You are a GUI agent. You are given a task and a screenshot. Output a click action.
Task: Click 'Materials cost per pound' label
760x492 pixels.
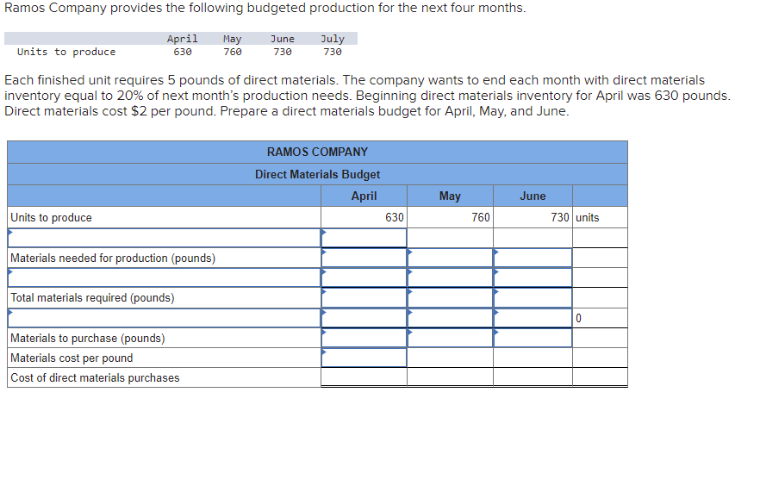pos(72,358)
